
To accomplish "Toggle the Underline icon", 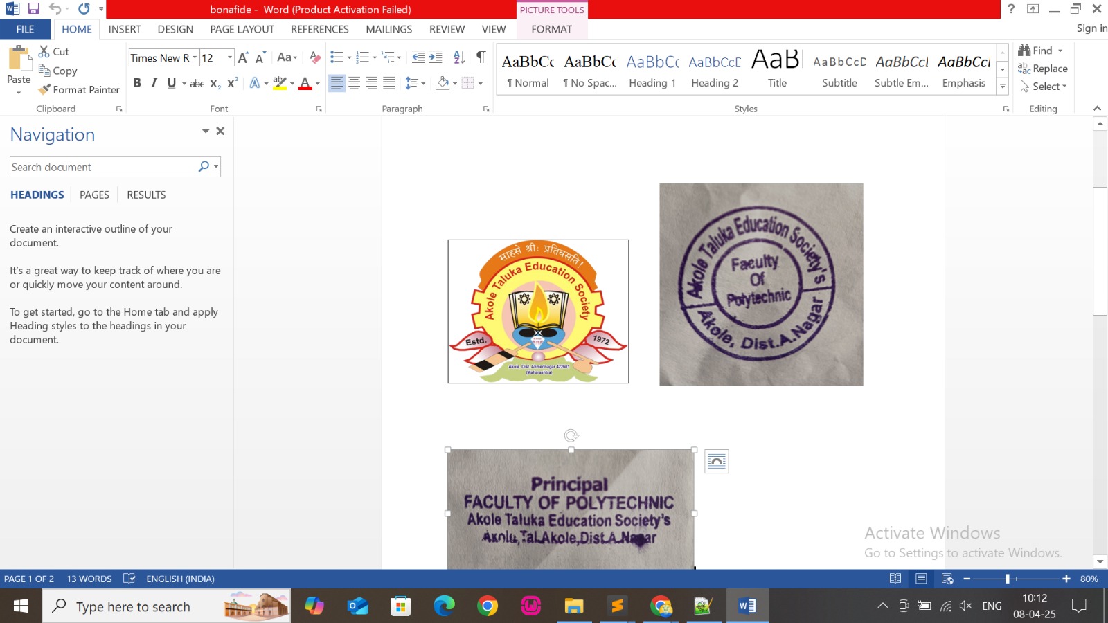I will pos(170,83).
